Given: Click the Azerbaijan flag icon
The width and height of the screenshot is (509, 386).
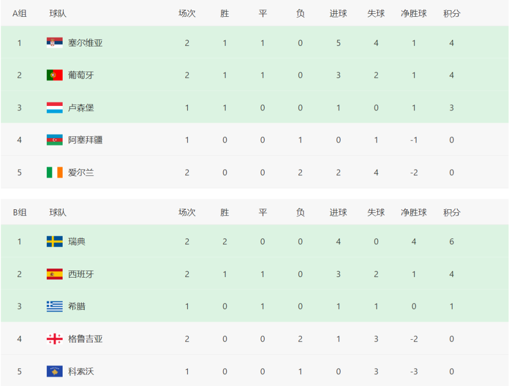Looking at the screenshot, I should pos(54,140).
